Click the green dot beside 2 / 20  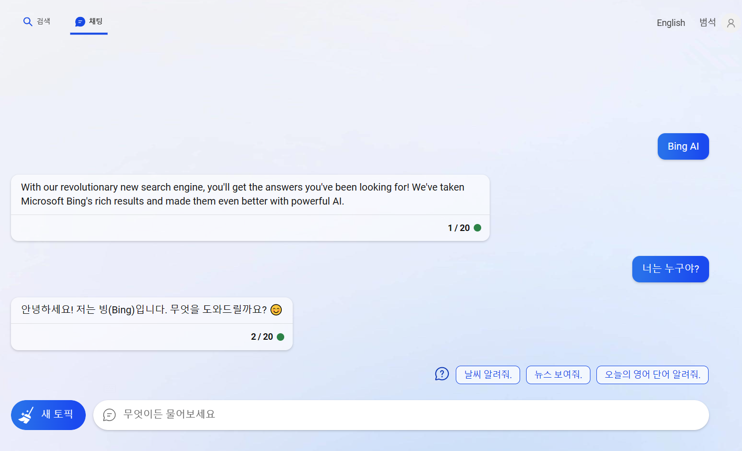tap(280, 337)
